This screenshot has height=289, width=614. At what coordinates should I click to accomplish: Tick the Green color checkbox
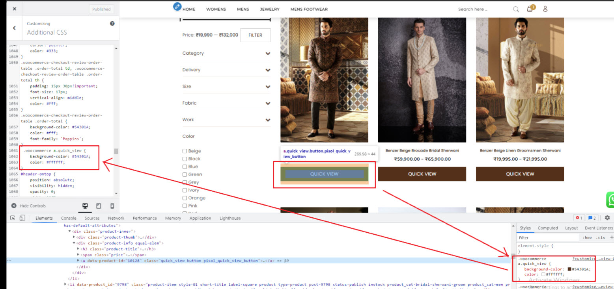click(185, 174)
